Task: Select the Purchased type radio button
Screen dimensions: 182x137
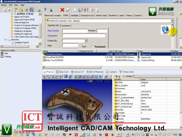Action: click(93, 47)
